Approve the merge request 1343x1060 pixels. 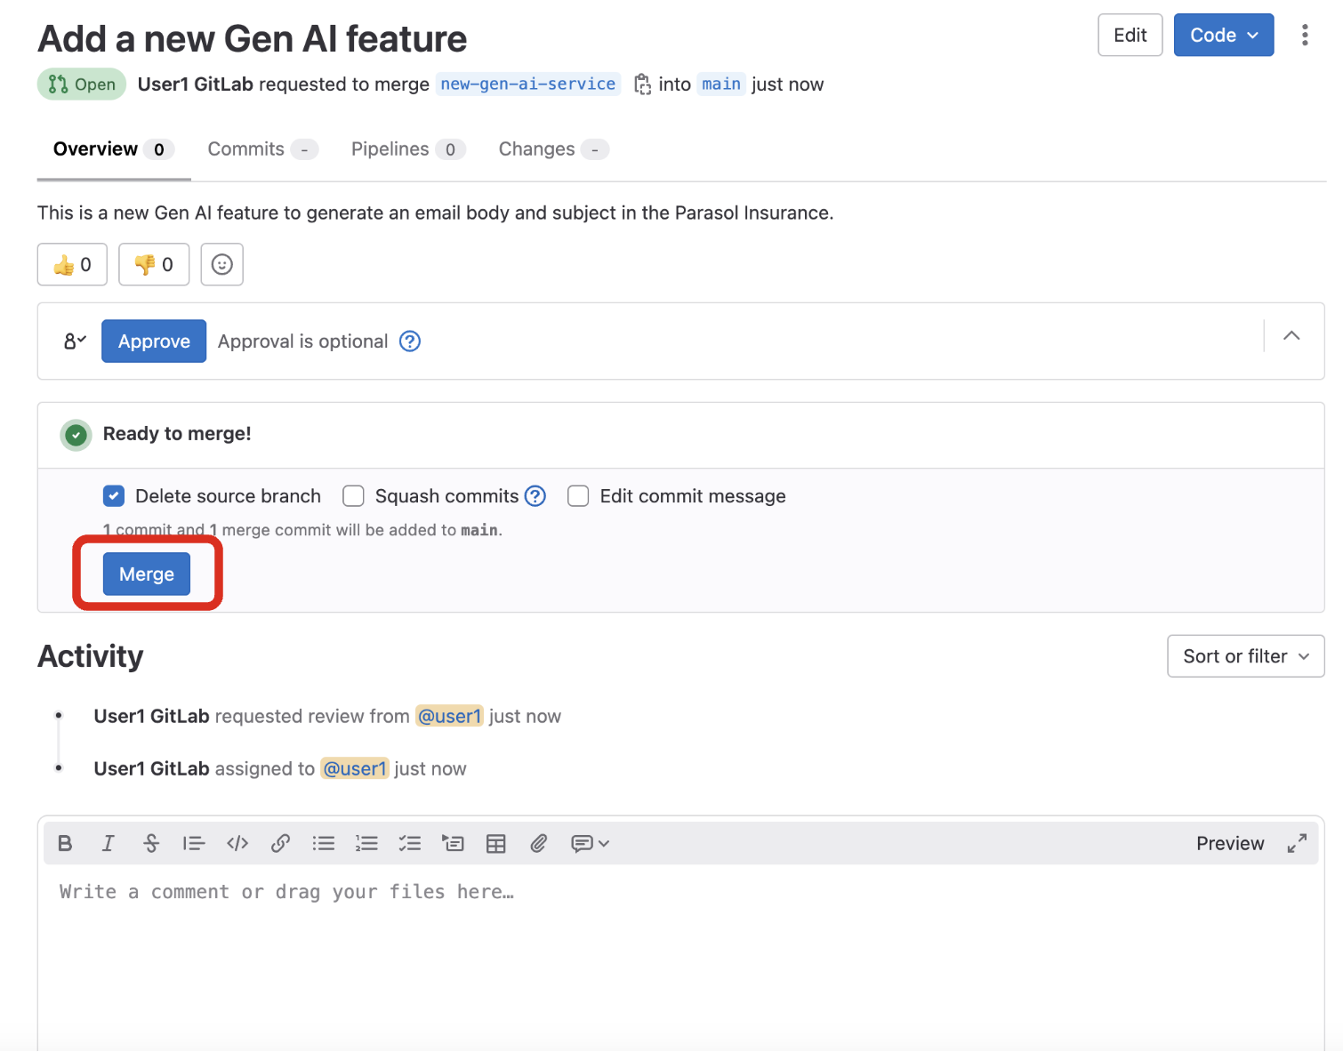point(154,341)
